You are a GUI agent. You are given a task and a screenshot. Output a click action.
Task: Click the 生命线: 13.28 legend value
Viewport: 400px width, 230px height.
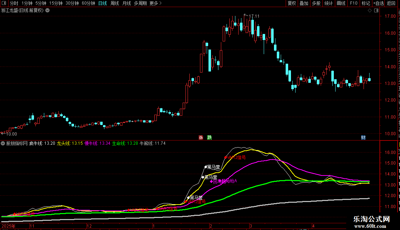[125, 143]
